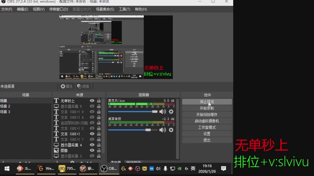This screenshot has height=176, width=314.
Task: Click the OBS preview canvas
Action: pos(116,47)
